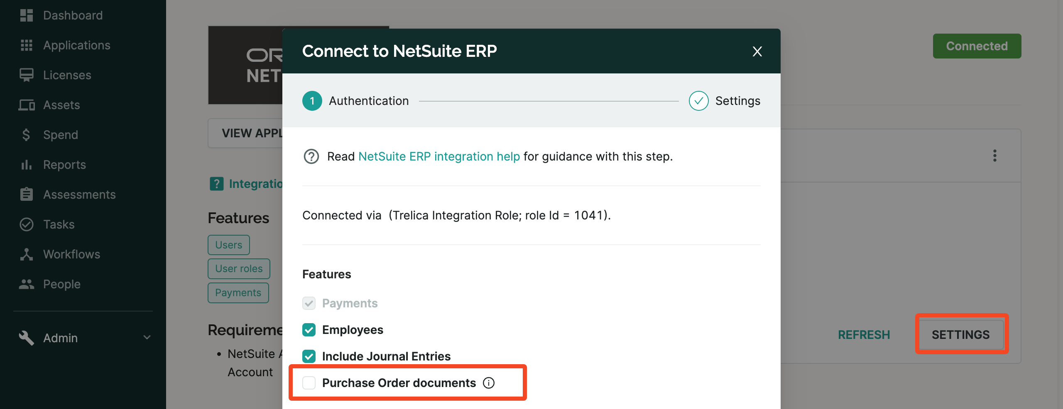Close the Connect to NetSuite ERP dialog
1063x409 pixels.
coord(757,51)
